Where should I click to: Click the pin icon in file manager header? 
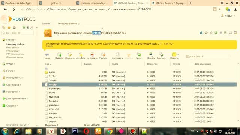(211, 33)
